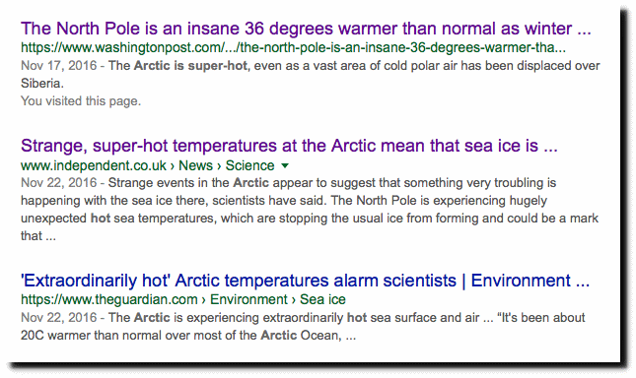Select the Sea ice breadcrumb
The height and width of the screenshot is (378, 636).
coord(322,299)
